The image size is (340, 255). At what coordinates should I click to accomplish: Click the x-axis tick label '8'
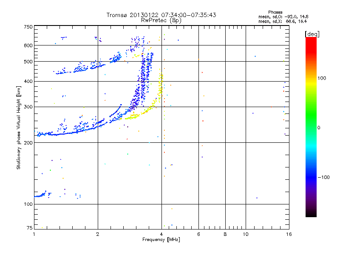pos(225,234)
